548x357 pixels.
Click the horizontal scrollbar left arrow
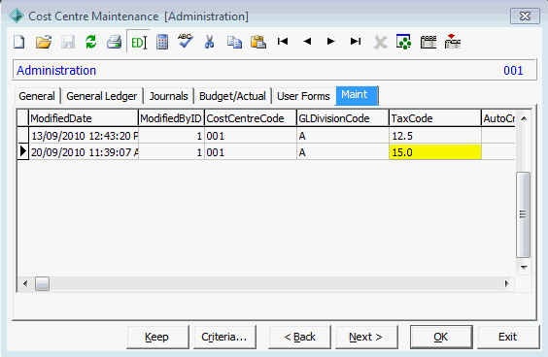[x=25, y=283]
